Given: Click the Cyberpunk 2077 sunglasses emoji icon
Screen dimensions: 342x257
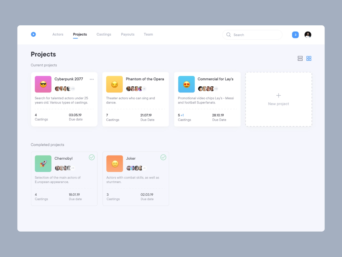Looking at the screenshot, I should pyautogui.click(x=43, y=84).
